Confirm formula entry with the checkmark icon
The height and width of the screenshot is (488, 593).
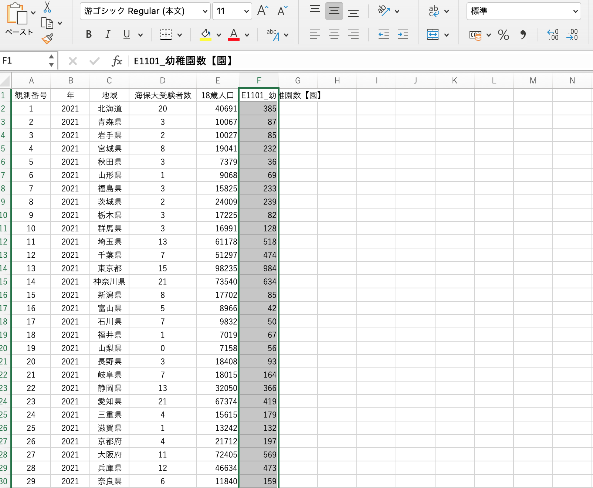click(95, 61)
